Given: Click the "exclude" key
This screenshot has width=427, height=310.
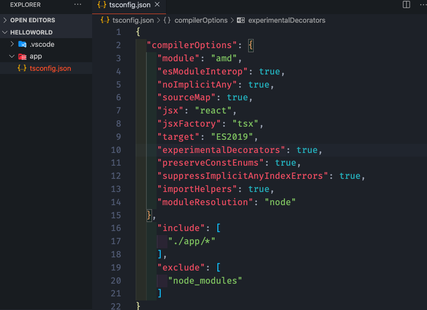Looking at the screenshot, I should [x=181, y=267].
